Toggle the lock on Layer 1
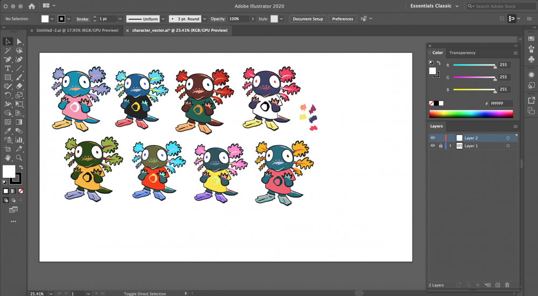Screen dimensions: 538x296 click(441, 146)
